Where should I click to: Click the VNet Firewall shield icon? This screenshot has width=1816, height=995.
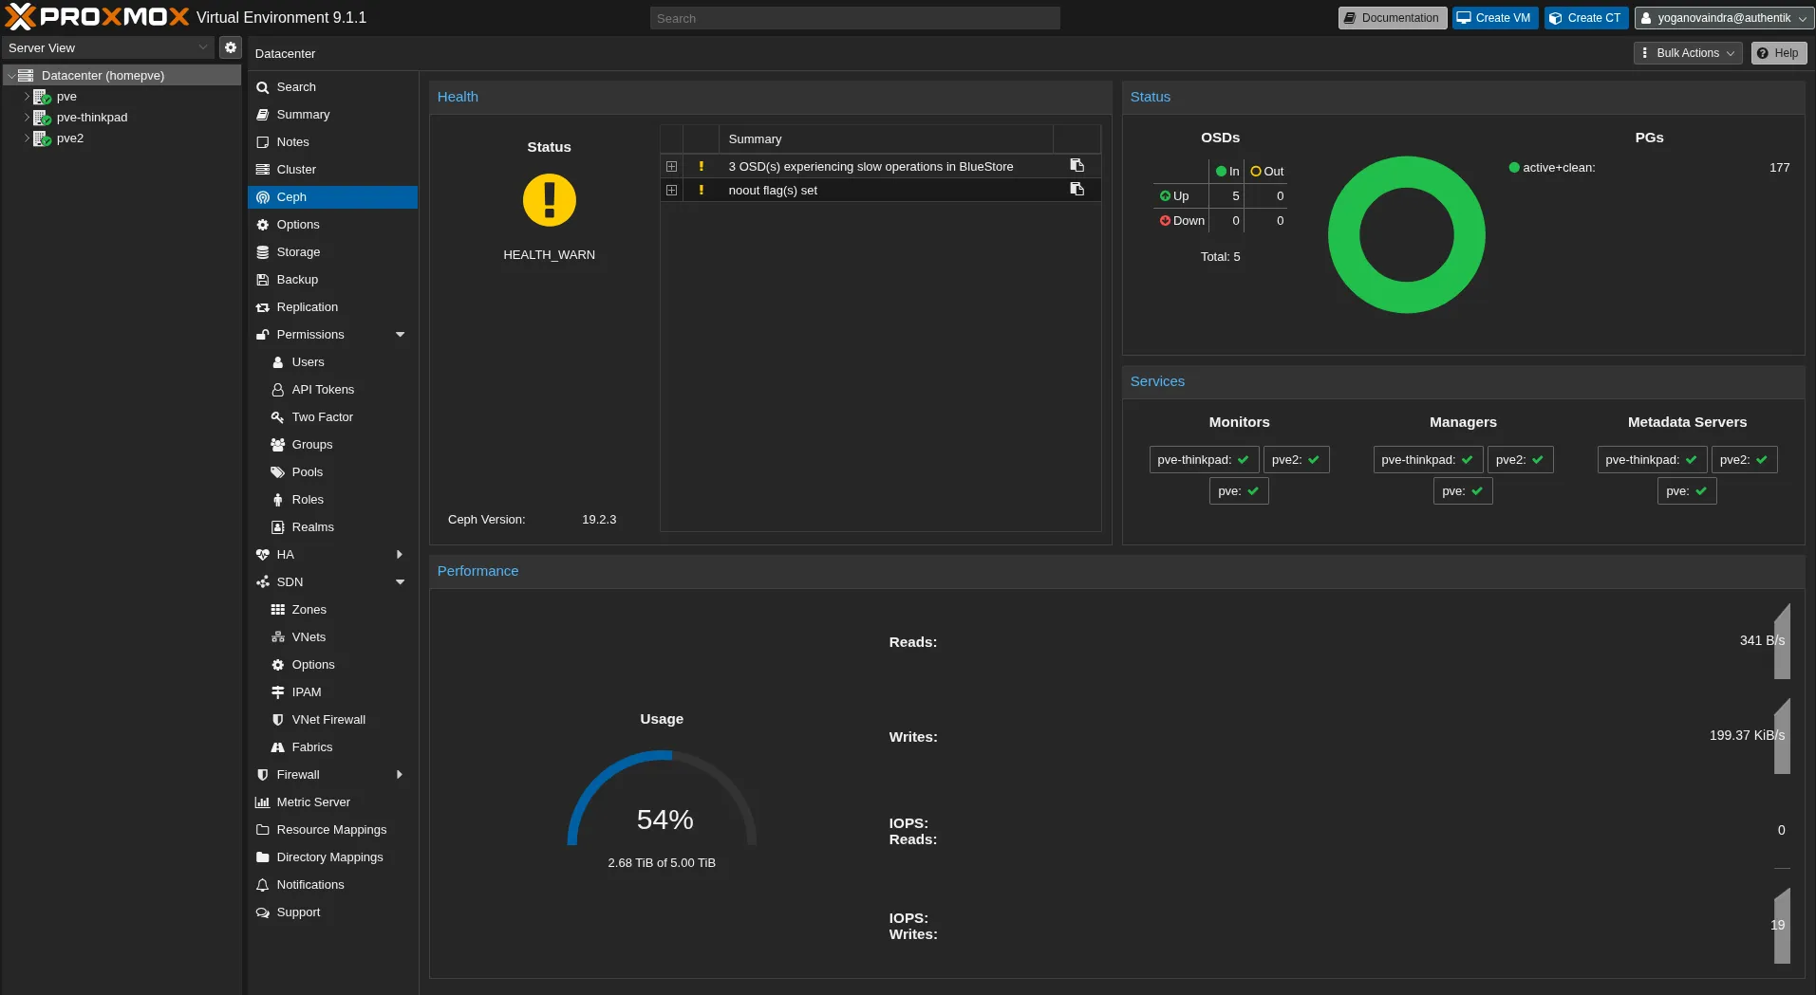click(x=278, y=720)
